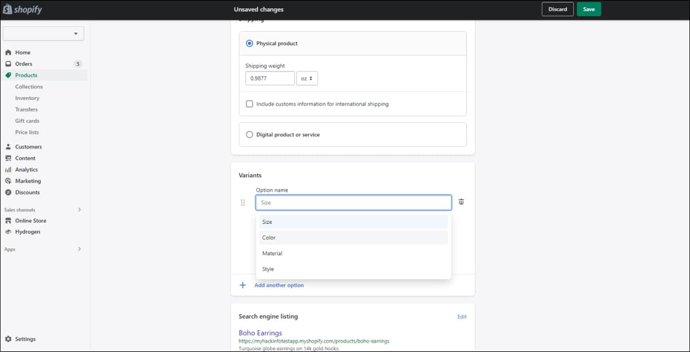The image size is (690, 352).
Task: Open Collections in the sidebar
Action: coord(29,87)
